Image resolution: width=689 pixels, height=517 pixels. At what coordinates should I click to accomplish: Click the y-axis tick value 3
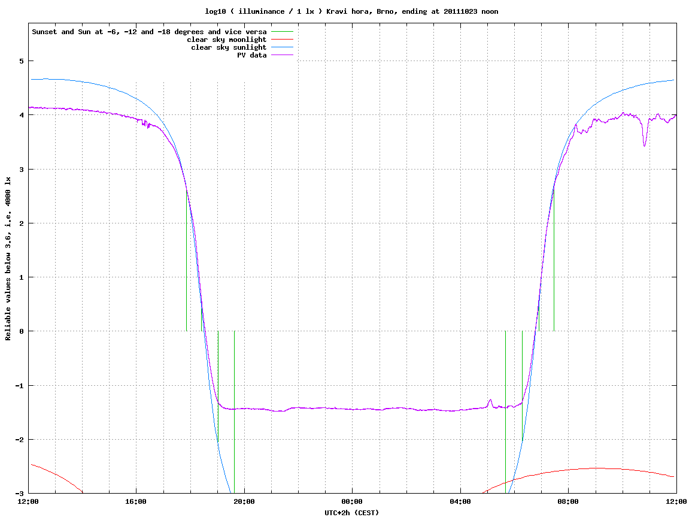[x=22, y=170]
